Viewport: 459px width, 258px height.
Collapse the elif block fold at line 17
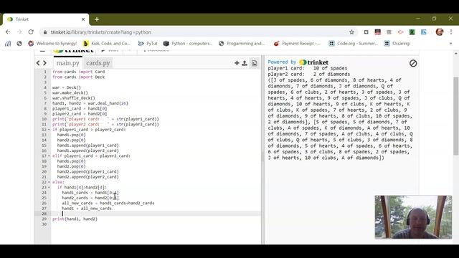pyautogui.click(x=49, y=156)
